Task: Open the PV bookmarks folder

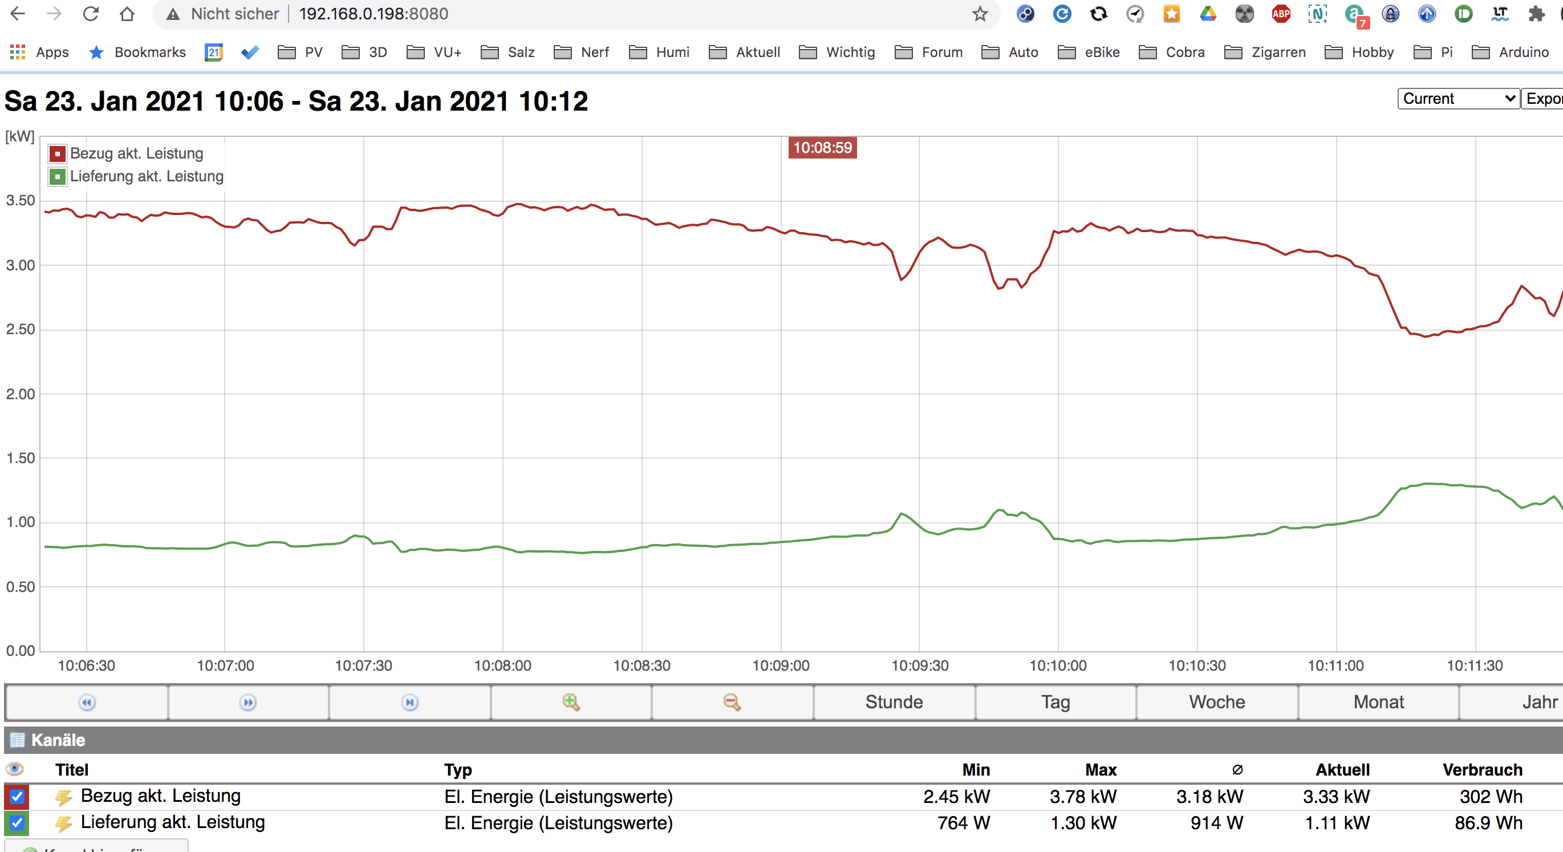Action: point(301,52)
